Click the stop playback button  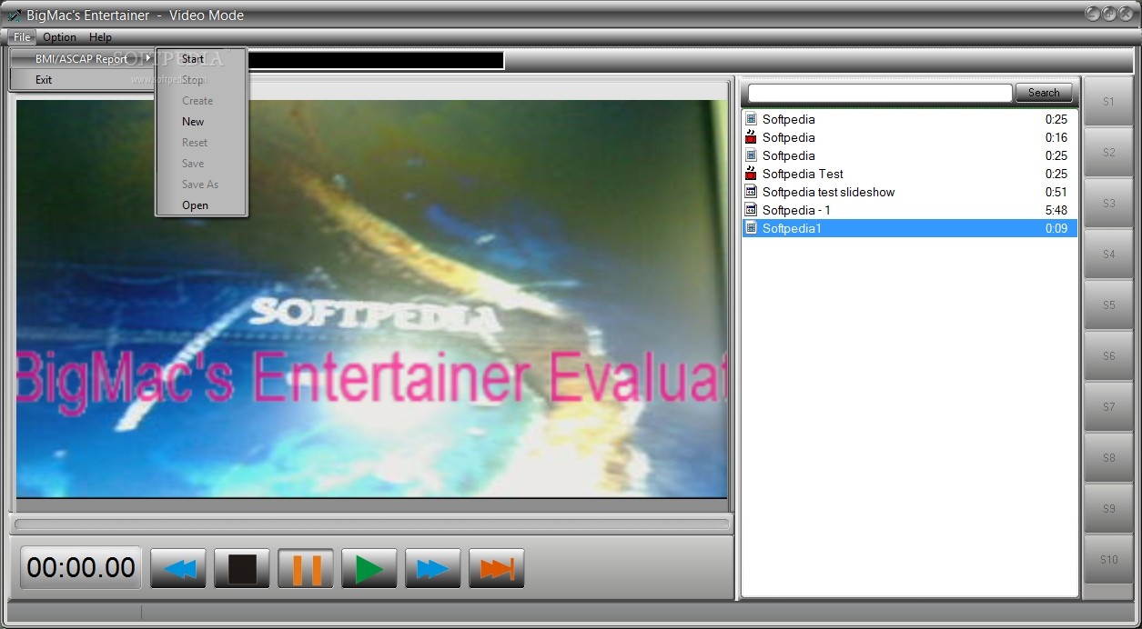[x=242, y=569]
